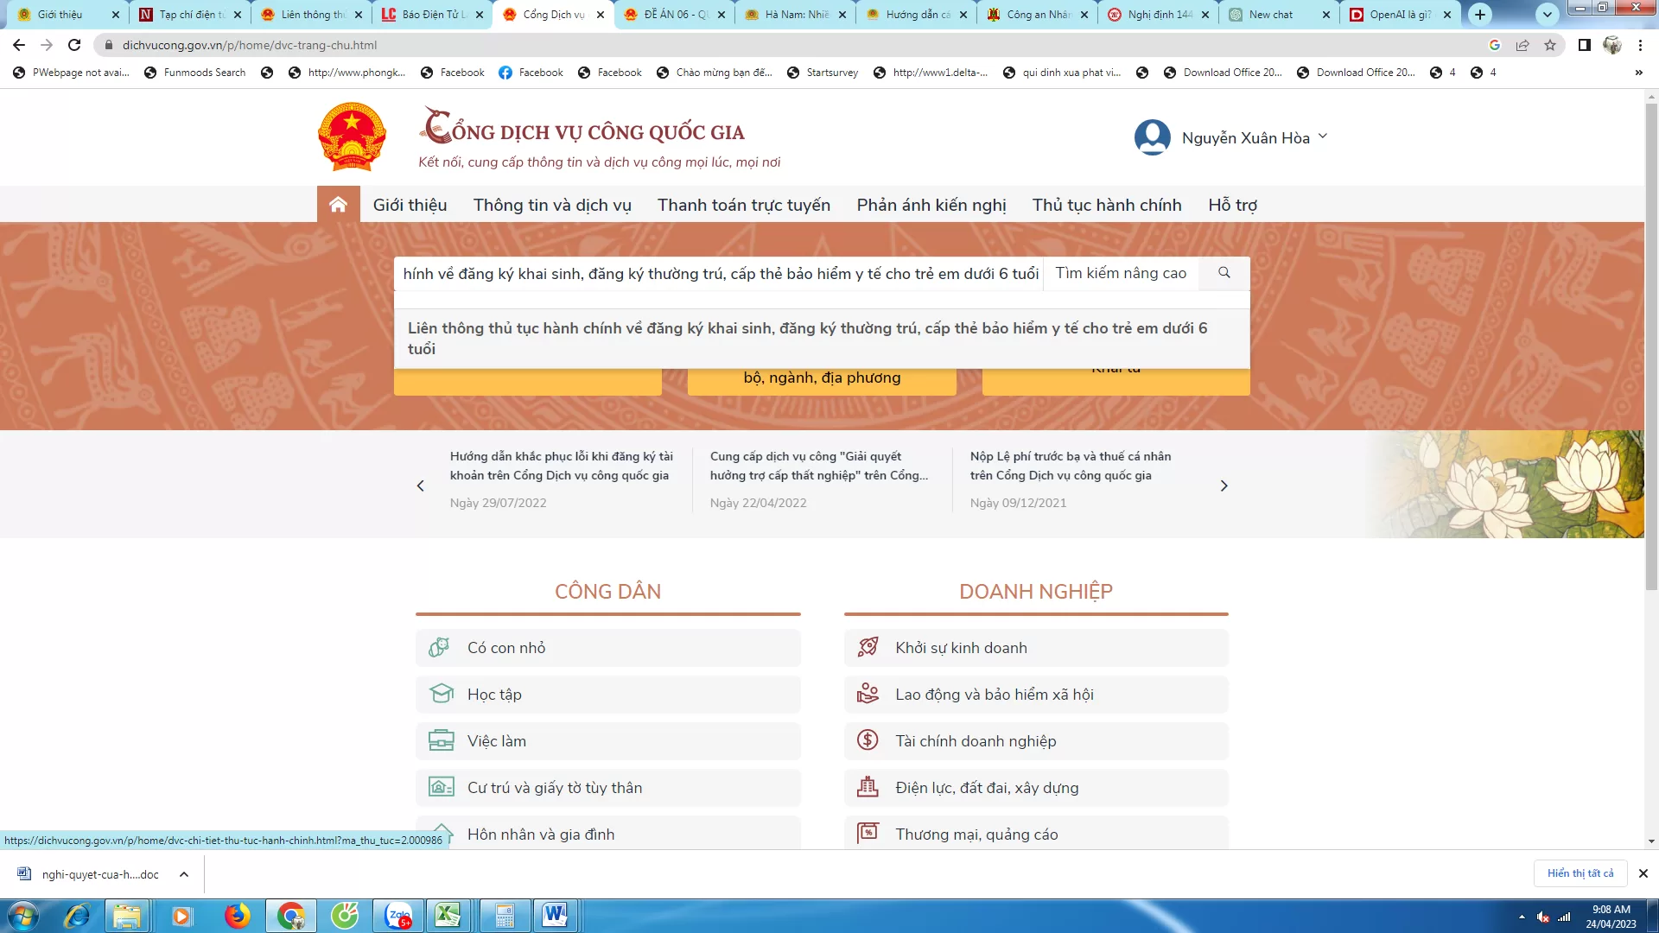Click the page vertical scrollbar
This screenshot has width=1659, height=933.
pyautogui.click(x=1651, y=346)
